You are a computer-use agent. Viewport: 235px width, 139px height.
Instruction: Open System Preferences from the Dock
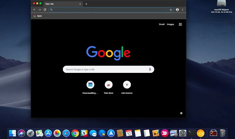point(183,133)
